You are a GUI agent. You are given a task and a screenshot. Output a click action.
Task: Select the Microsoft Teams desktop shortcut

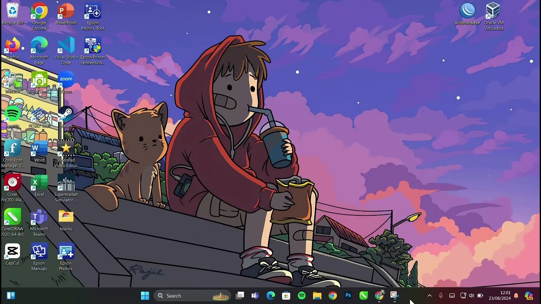[x=39, y=223]
